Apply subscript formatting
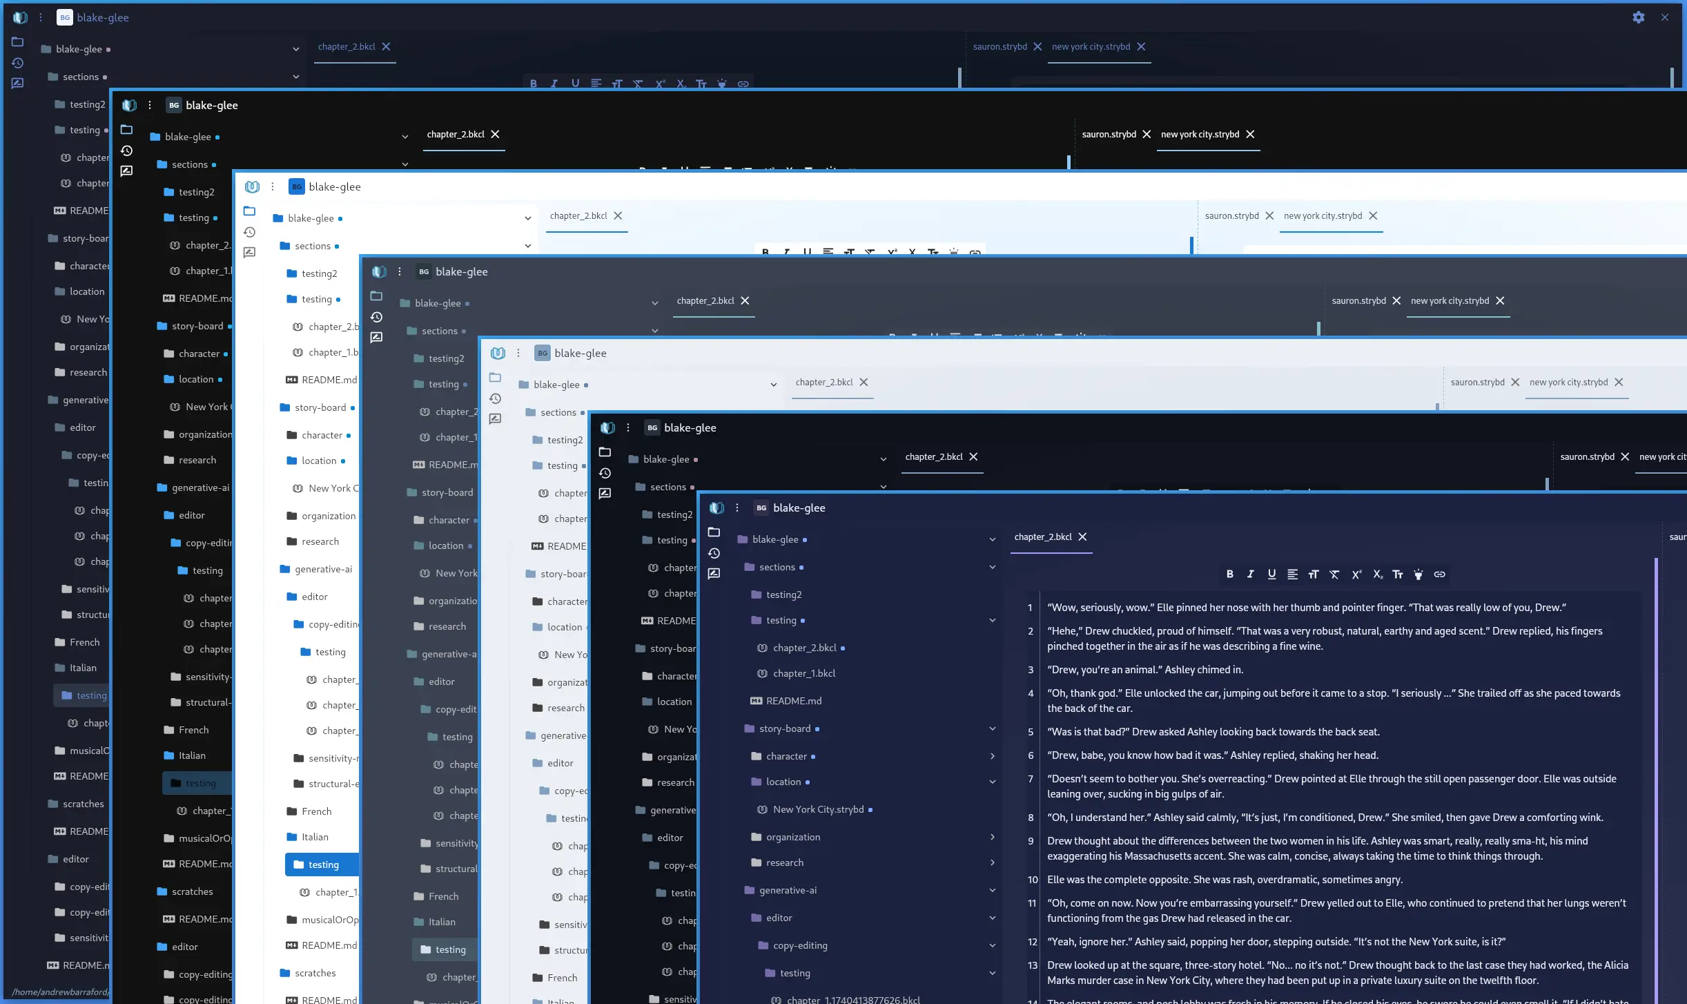Viewport: 1687px width, 1004px height. pyautogui.click(x=1378, y=575)
